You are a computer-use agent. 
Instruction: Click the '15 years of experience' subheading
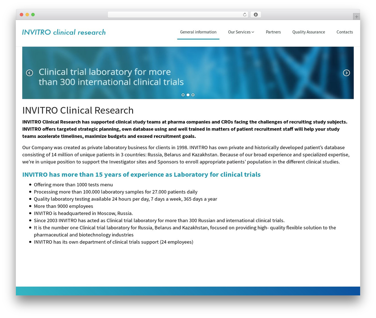141,175
